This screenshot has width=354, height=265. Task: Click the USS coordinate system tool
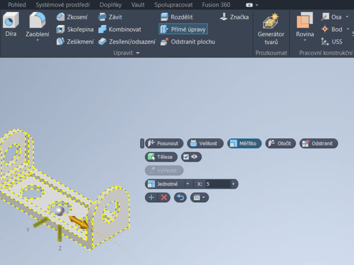332,42
